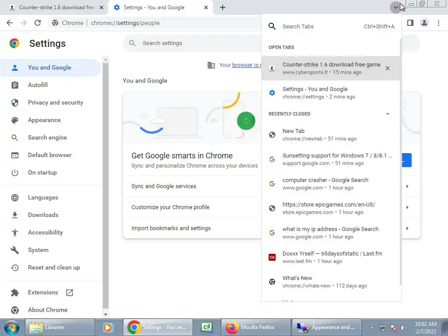Image resolution: width=448 pixels, height=336 pixels.
Task: Open Appearance and... taskbar window
Action: point(326,327)
